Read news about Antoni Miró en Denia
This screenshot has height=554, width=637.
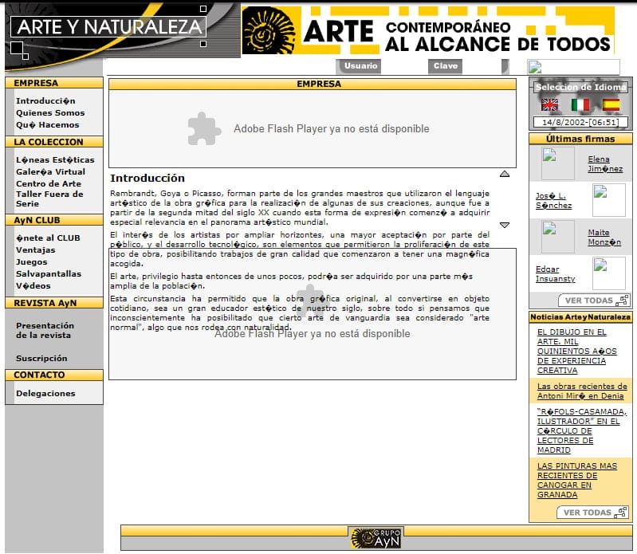pyautogui.click(x=582, y=391)
